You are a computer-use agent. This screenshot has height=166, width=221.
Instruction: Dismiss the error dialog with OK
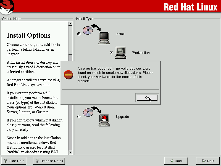pos(147,98)
